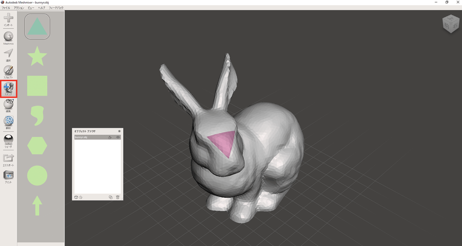Image resolution: width=462 pixels, height=246 pixels.
Task: Close the Object Browser panel
Action: point(119,131)
